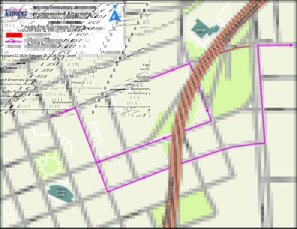Click the circular park with white paths

48,165
